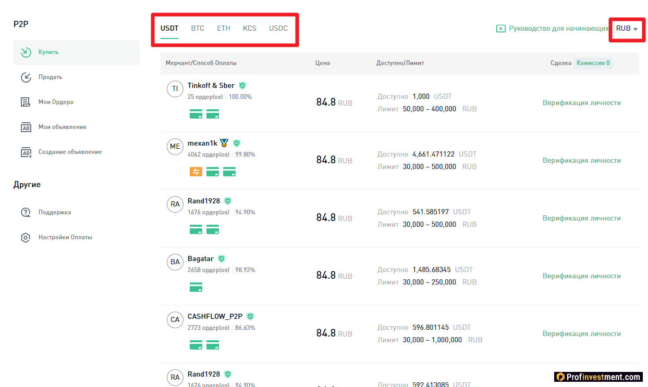The height and width of the screenshot is (387, 648).
Task: Switch to the BTC tab
Action: point(198,28)
